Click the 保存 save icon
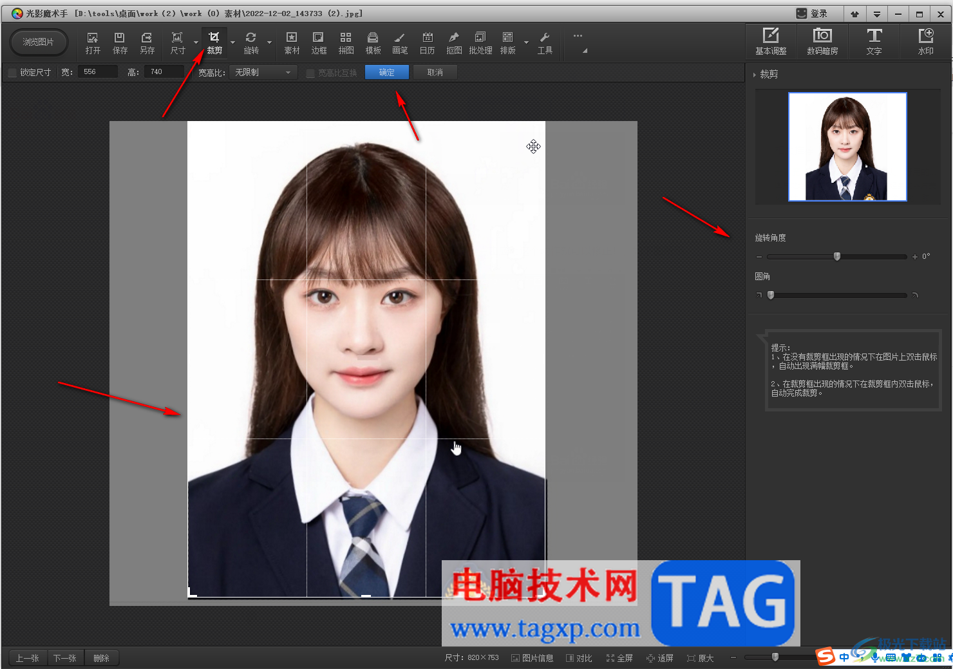The height and width of the screenshot is (669, 953). click(120, 42)
